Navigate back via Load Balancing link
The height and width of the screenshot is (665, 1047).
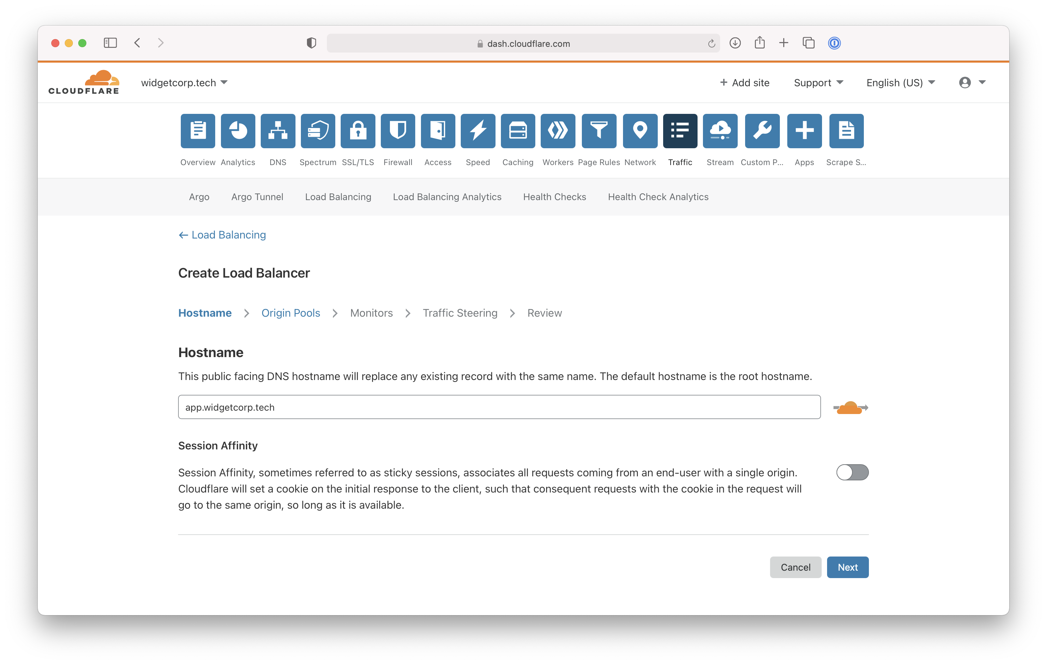[222, 234]
